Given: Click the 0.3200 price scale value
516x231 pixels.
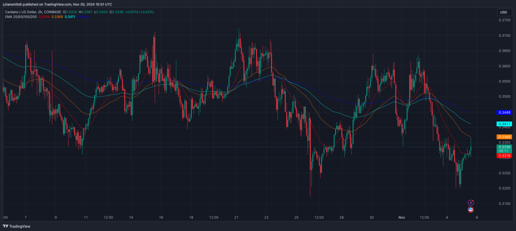Looking at the screenshot, I should point(504,188).
